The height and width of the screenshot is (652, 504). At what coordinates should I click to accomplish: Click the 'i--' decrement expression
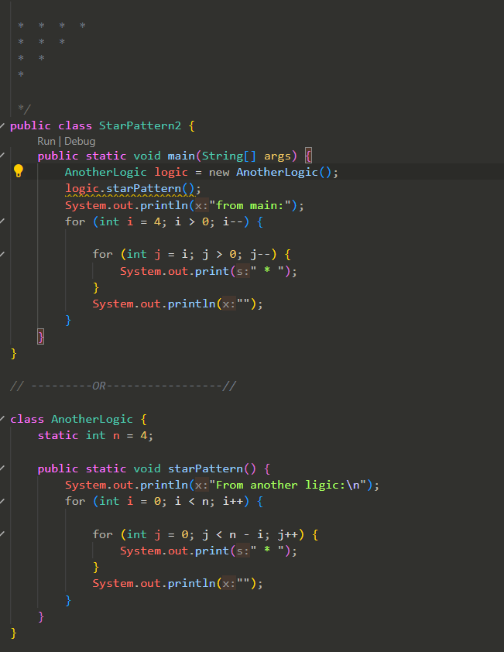(x=233, y=221)
